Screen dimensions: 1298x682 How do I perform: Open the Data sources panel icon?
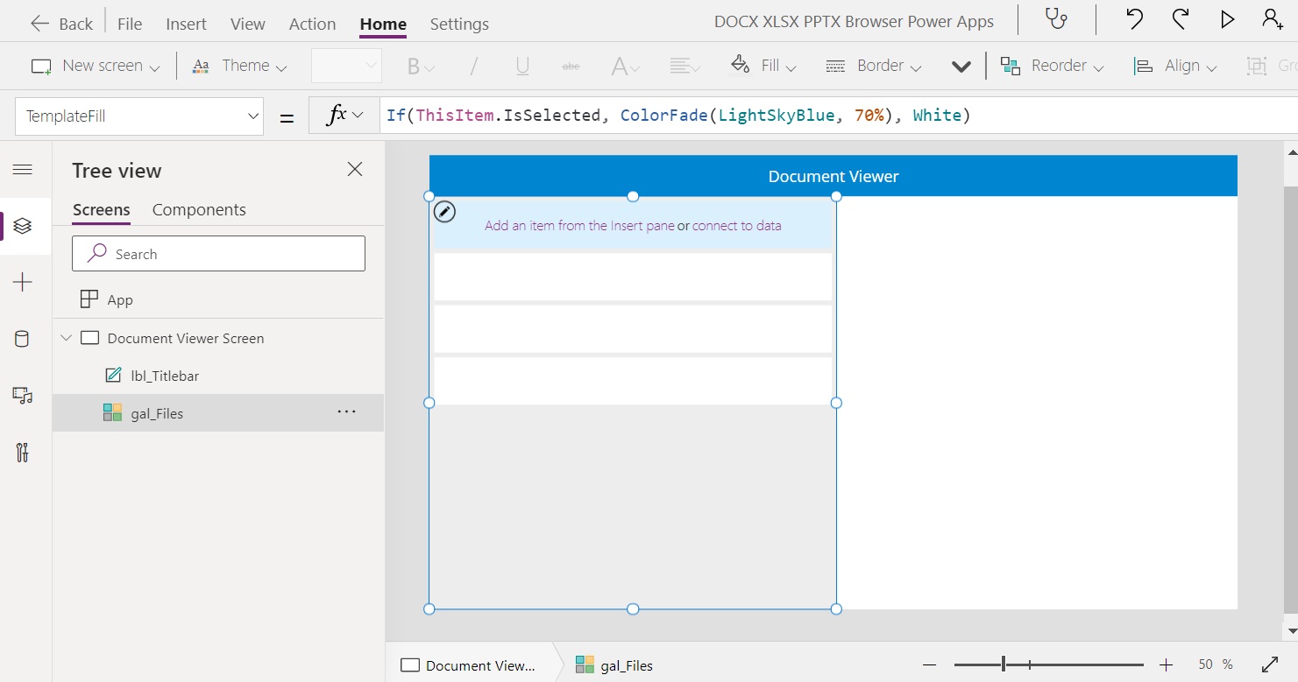(x=22, y=339)
